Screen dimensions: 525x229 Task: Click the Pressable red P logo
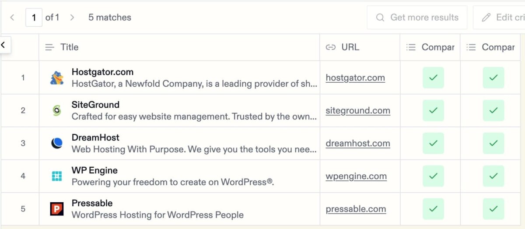(57, 209)
